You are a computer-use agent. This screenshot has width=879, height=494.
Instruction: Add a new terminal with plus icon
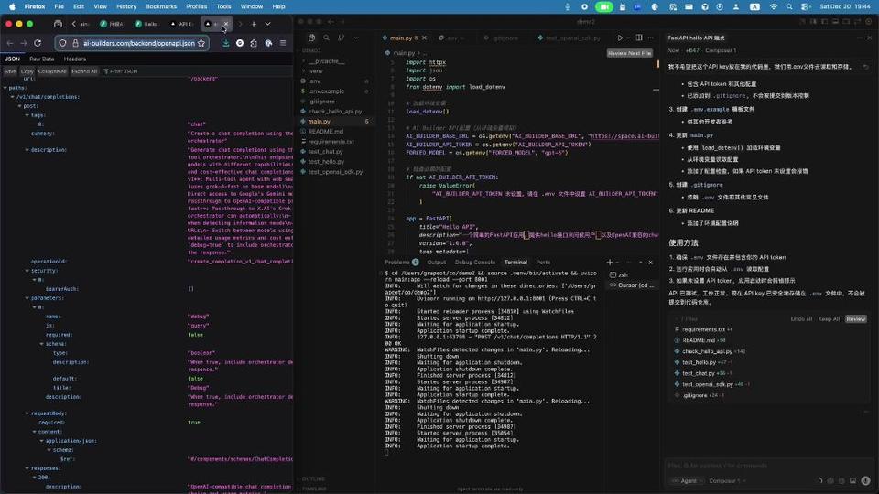pos(610,263)
